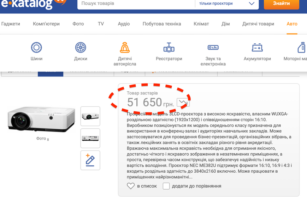Open the Акумулятори battery icon
The width and height of the screenshot is (307, 203).
(x=257, y=48)
